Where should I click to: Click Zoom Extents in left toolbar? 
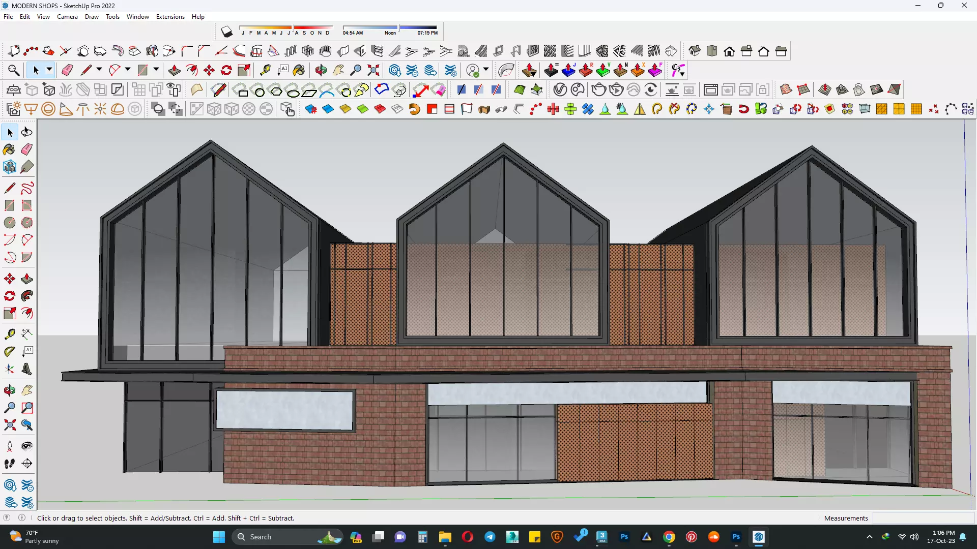pyautogui.click(x=10, y=425)
